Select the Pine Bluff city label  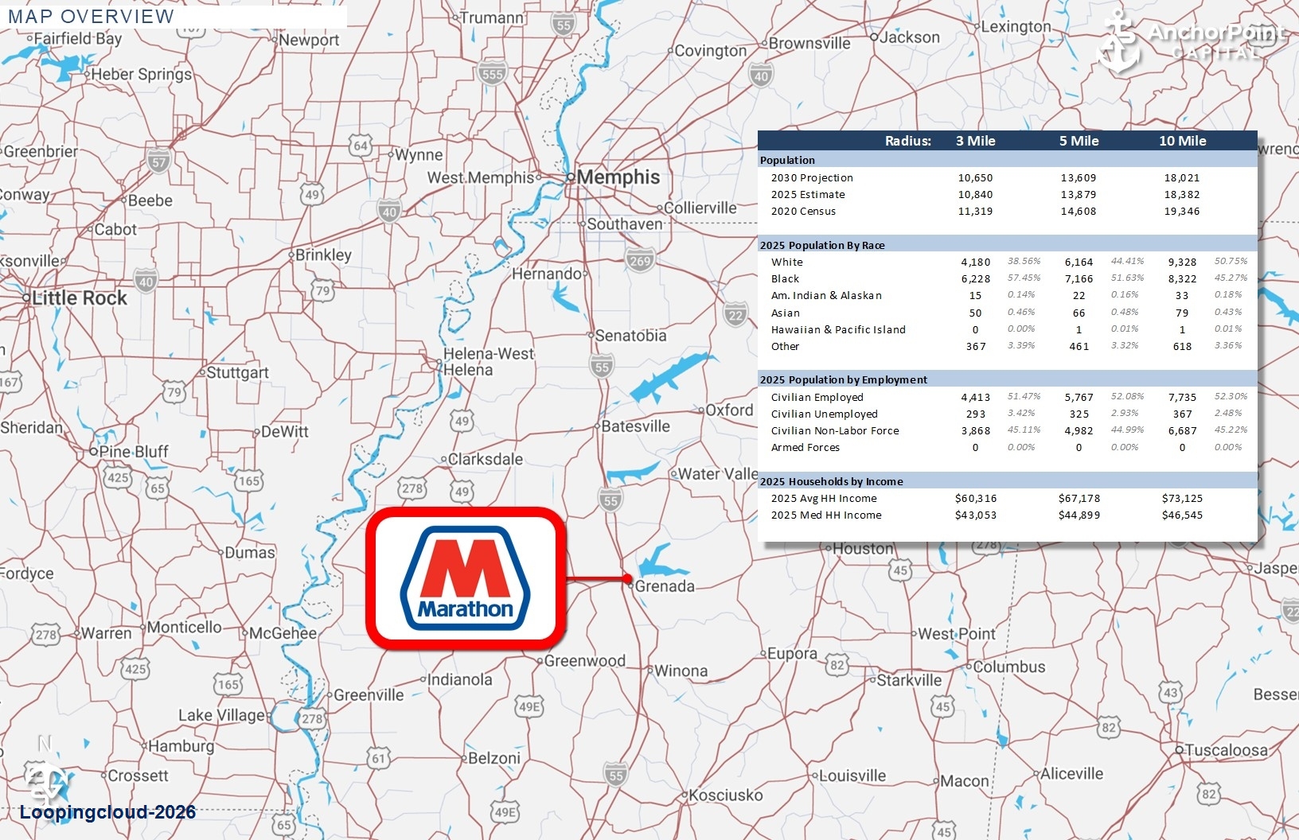click(134, 451)
